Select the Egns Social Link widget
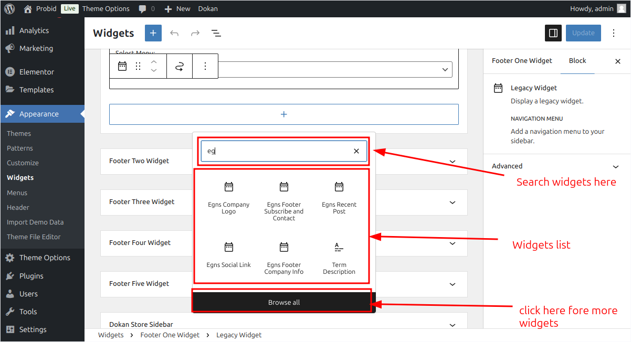Image resolution: width=631 pixels, height=342 pixels. pos(229,255)
